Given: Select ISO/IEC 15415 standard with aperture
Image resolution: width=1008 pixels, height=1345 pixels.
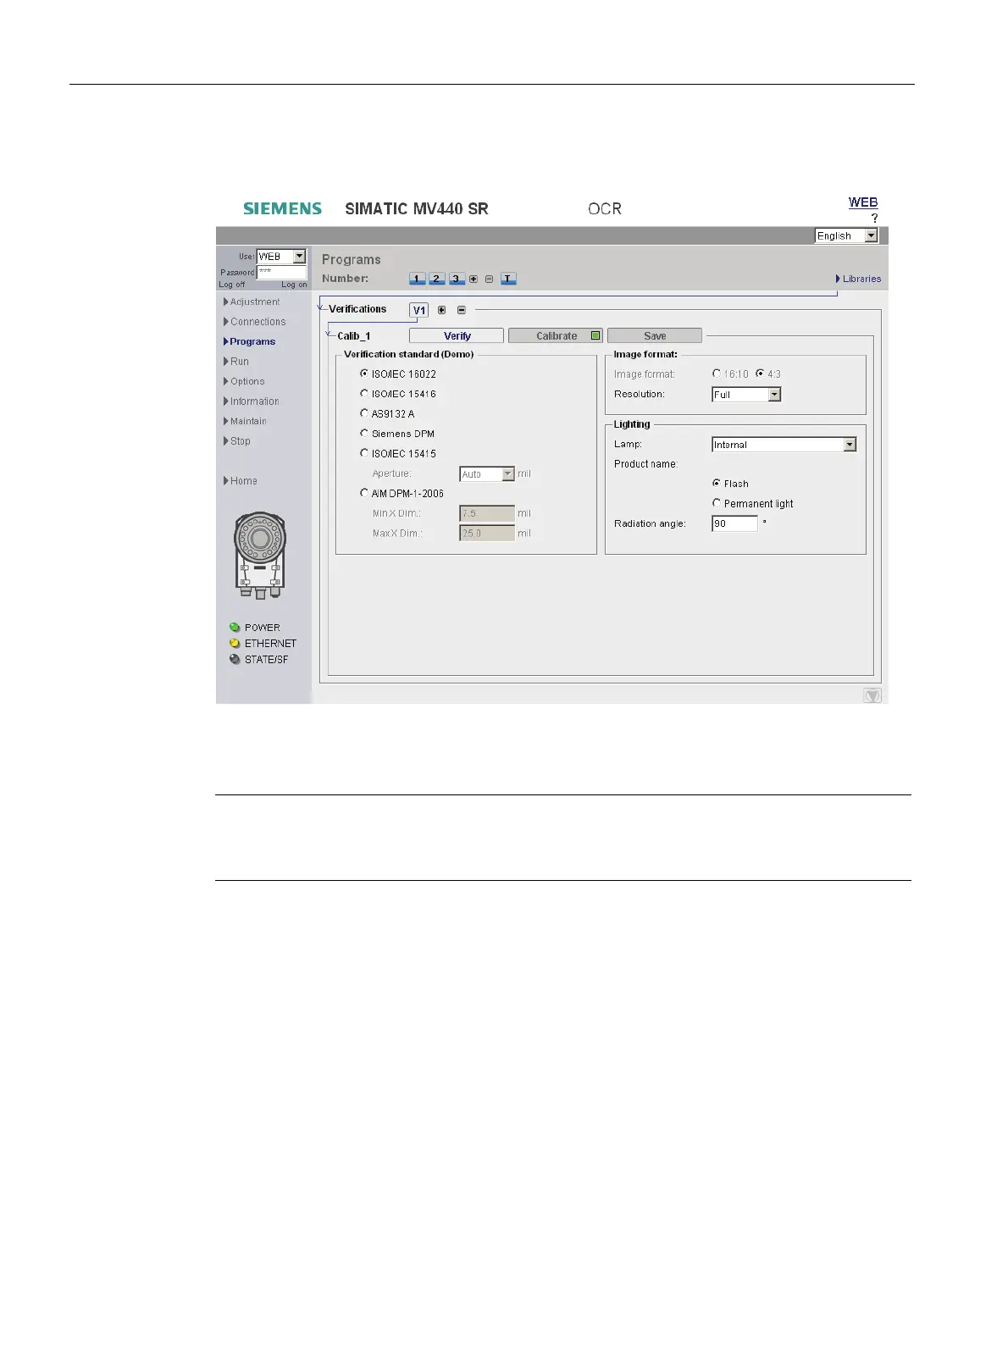Looking at the screenshot, I should coord(364,453).
